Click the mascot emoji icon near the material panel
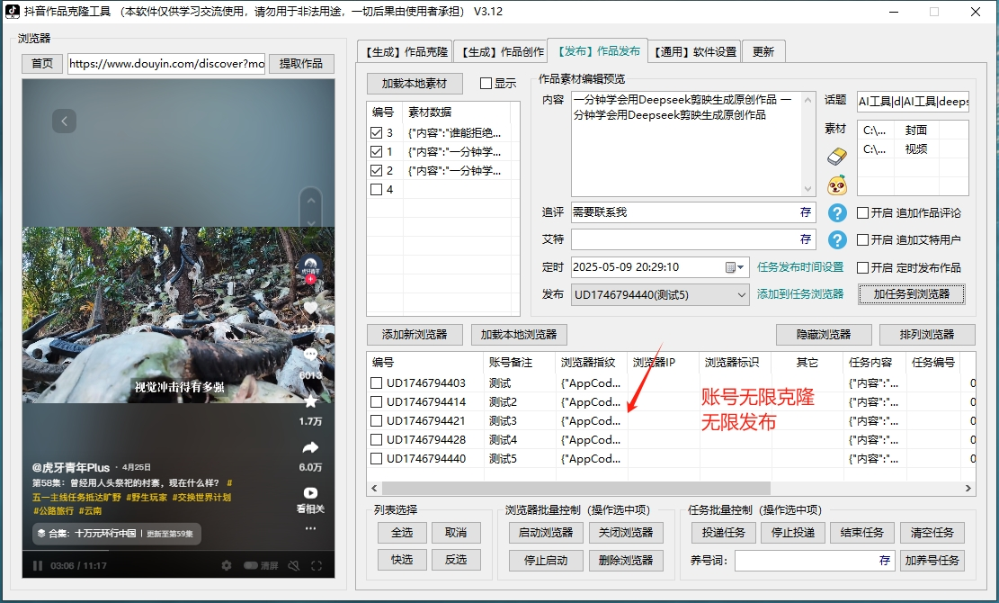Image resolution: width=999 pixels, height=603 pixels. point(836,185)
